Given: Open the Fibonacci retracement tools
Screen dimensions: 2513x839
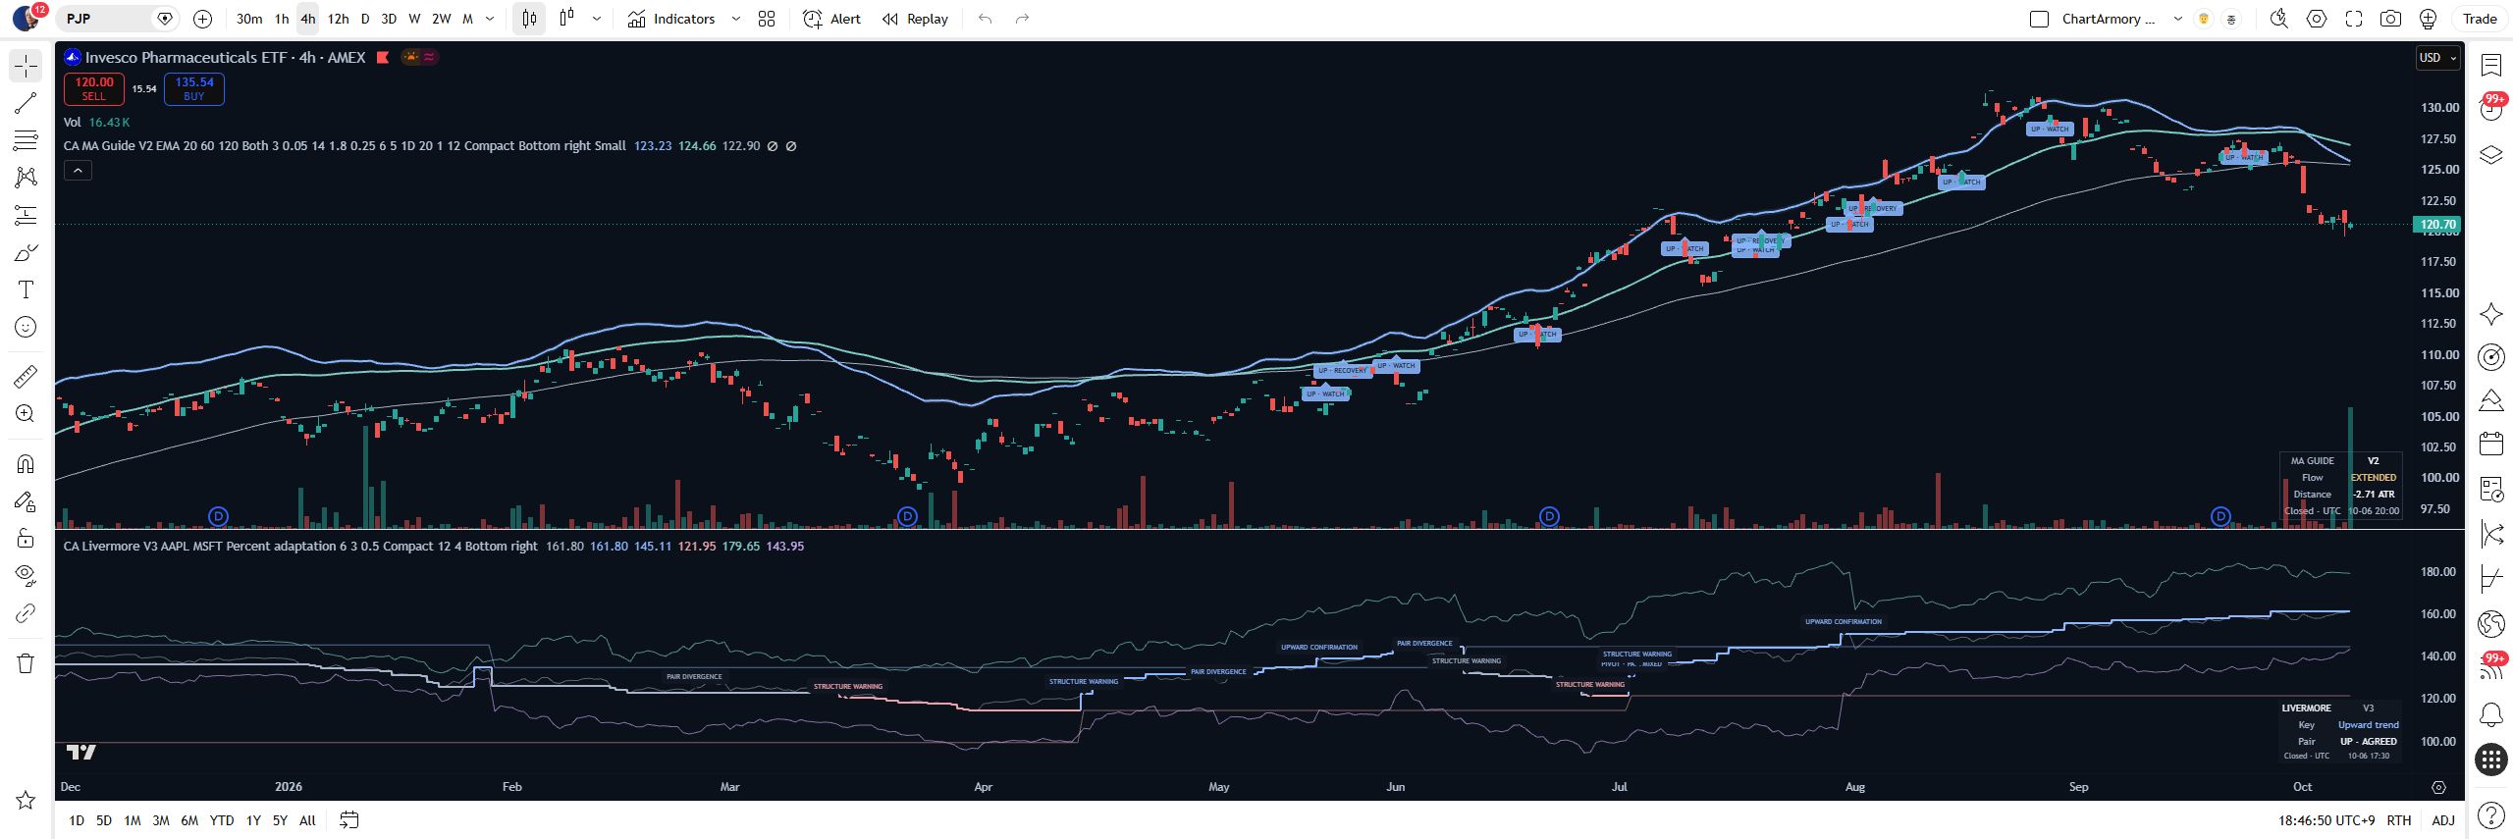Looking at the screenshot, I should (26, 140).
